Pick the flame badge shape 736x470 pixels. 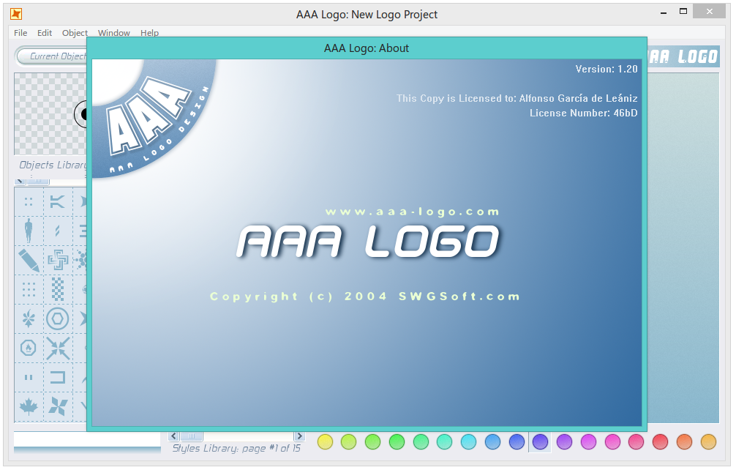[28, 348]
